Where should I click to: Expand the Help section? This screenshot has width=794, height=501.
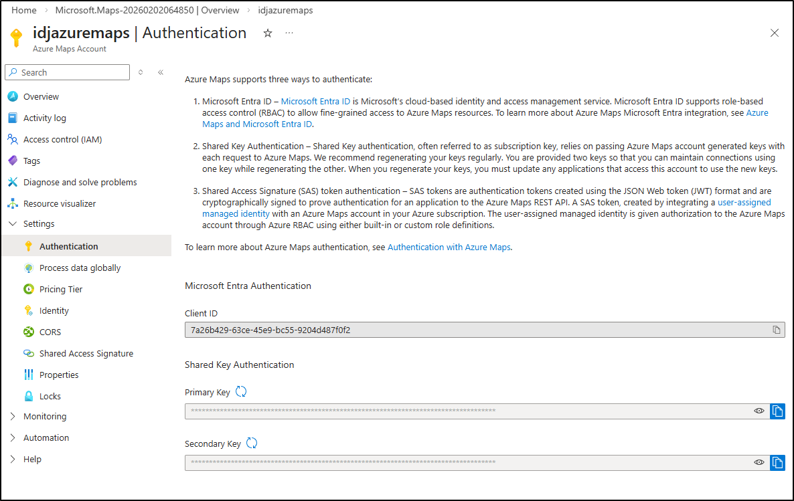13,459
